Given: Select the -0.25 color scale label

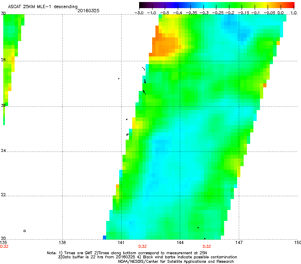Looking at the screenshot, I should [x=218, y=13].
